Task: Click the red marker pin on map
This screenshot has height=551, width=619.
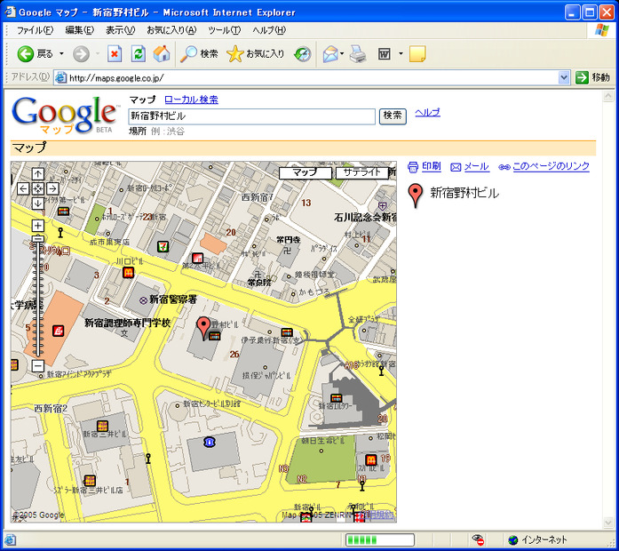Action: tap(203, 327)
